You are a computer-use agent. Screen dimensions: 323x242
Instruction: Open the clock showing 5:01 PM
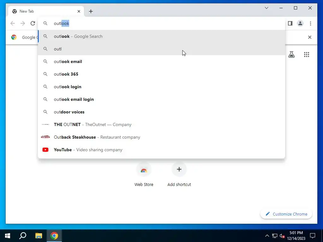[x=296, y=236]
